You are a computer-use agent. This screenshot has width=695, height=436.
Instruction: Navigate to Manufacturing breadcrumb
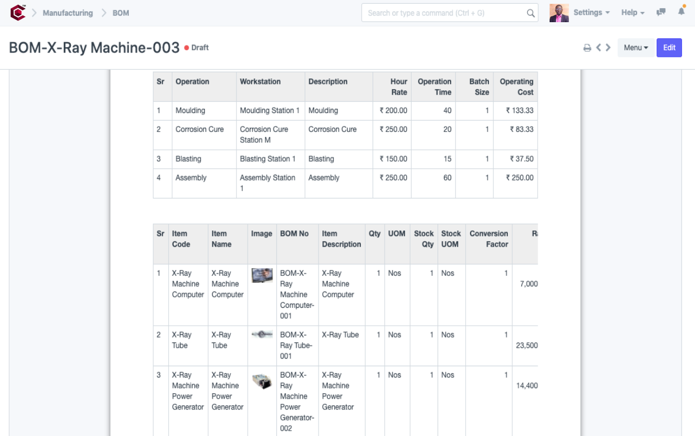68,13
